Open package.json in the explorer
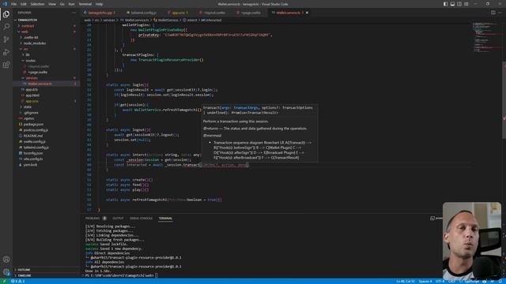506x284 pixels. pyautogui.click(x=46, y=125)
